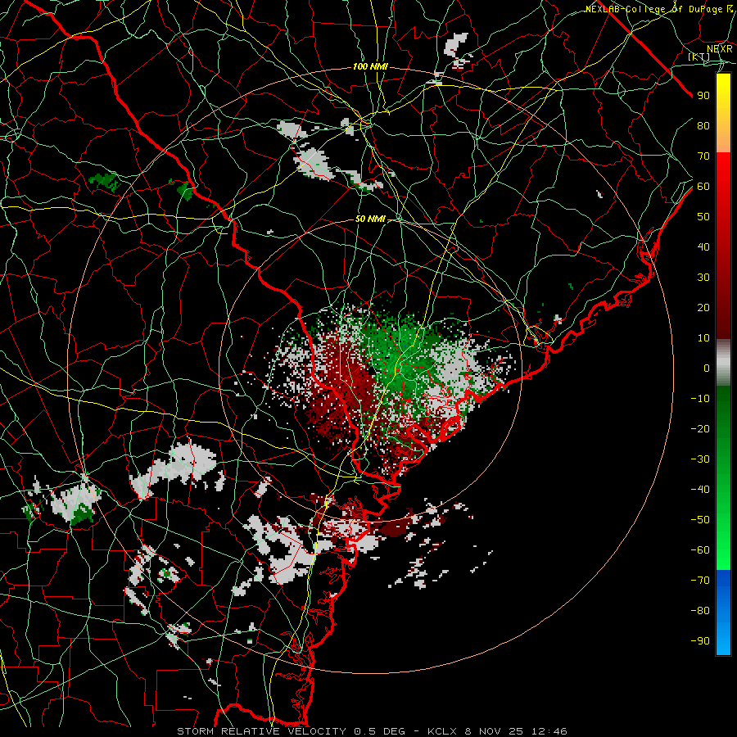Click the "50 NMI" range ring label
This screenshot has width=737, height=737.
(x=370, y=219)
